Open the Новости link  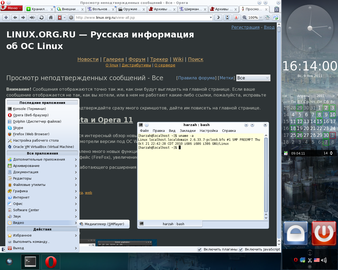point(88,59)
